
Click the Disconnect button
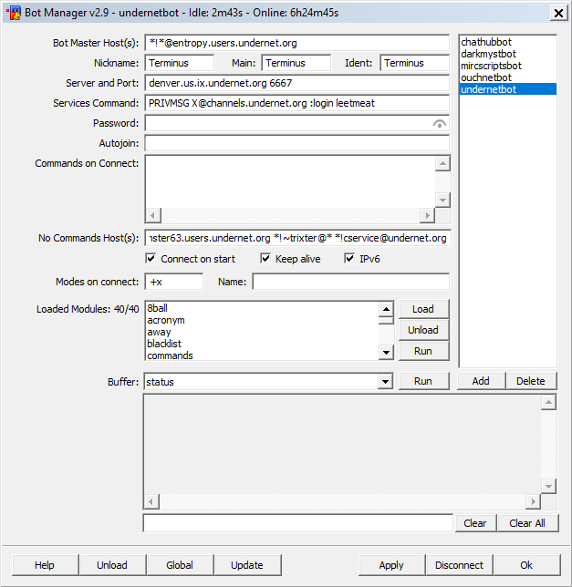(459, 565)
